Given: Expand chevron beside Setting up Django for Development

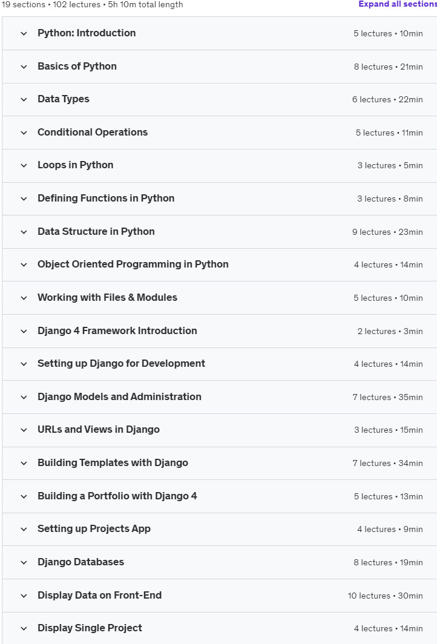Looking at the screenshot, I should point(24,364).
